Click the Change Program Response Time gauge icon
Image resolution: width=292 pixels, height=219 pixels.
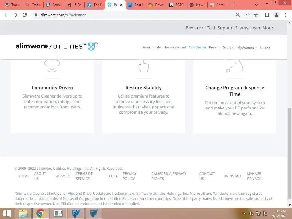point(235,66)
